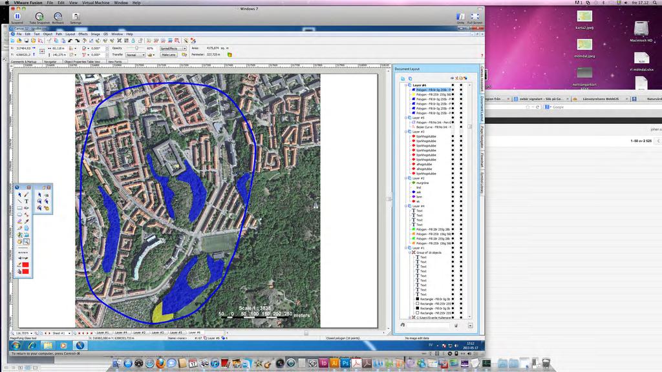Select the Magnifying Glass tool in toolbox

26,242
